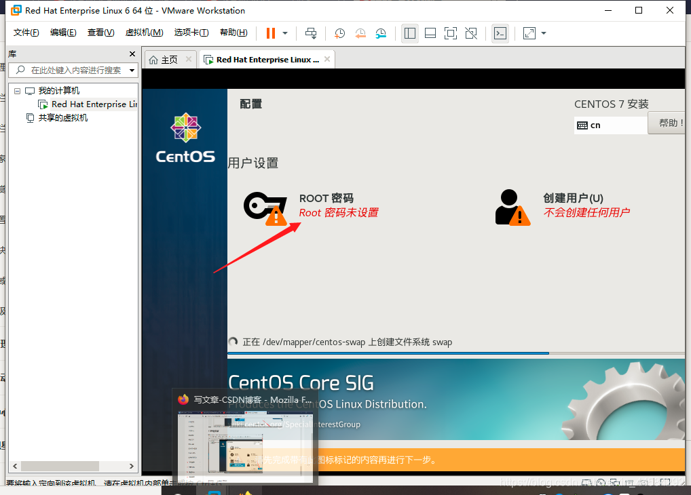The image size is (691, 495).
Task: Click the create user person icon
Action: [512, 207]
